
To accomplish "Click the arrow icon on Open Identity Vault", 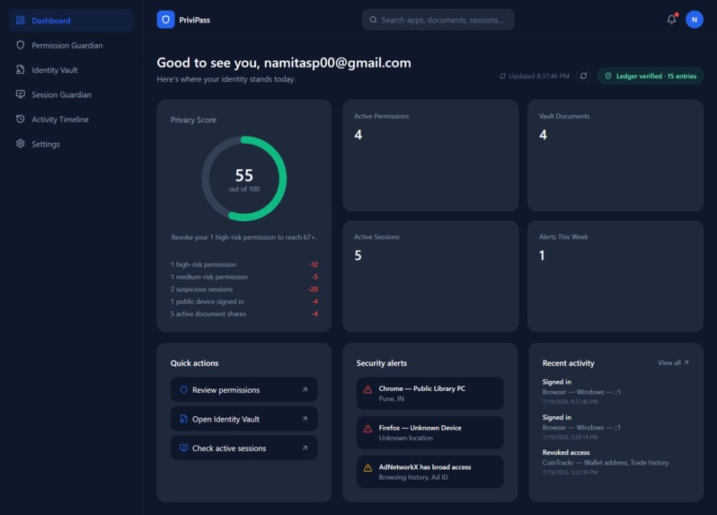I will pos(305,419).
